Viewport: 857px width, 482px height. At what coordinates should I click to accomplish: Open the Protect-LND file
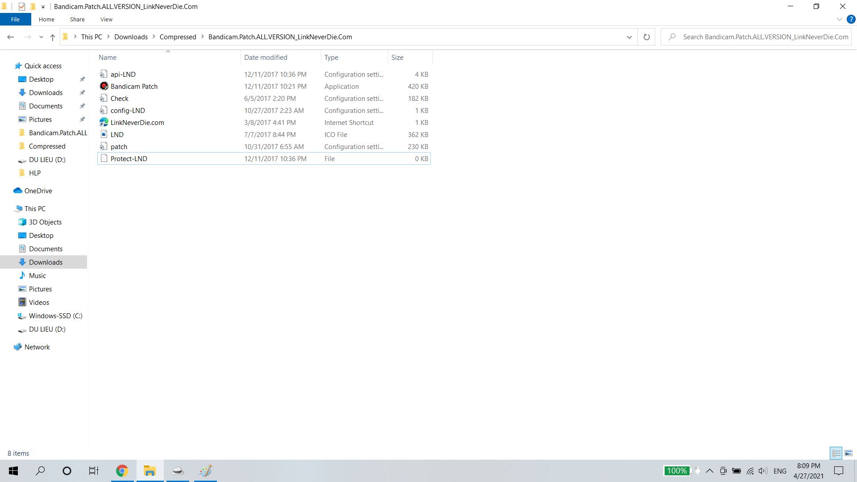pos(129,158)
